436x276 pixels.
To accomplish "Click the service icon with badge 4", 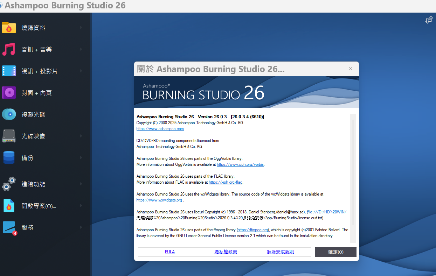I will 9,228.
